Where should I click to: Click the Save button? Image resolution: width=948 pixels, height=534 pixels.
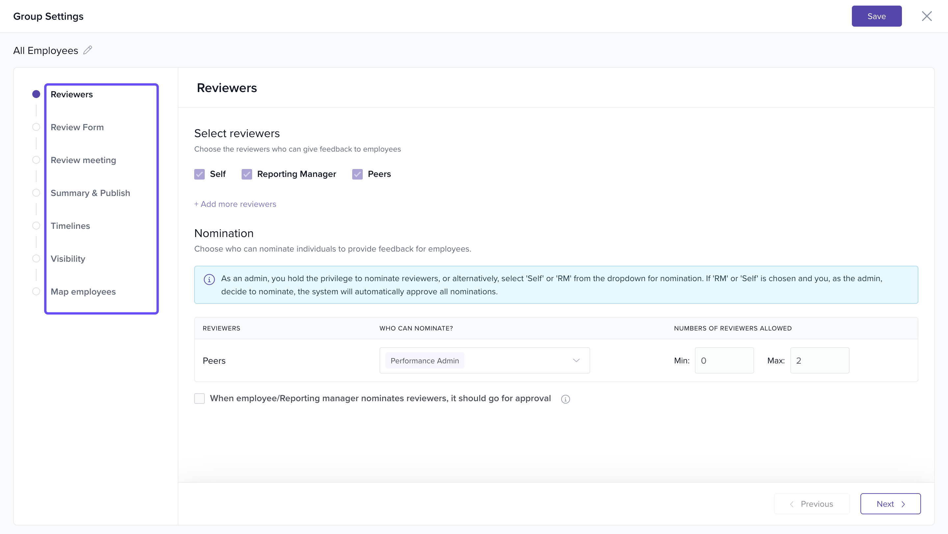click(876, 16)
